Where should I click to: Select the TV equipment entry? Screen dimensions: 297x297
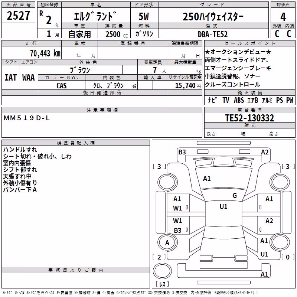pos(226,100)
